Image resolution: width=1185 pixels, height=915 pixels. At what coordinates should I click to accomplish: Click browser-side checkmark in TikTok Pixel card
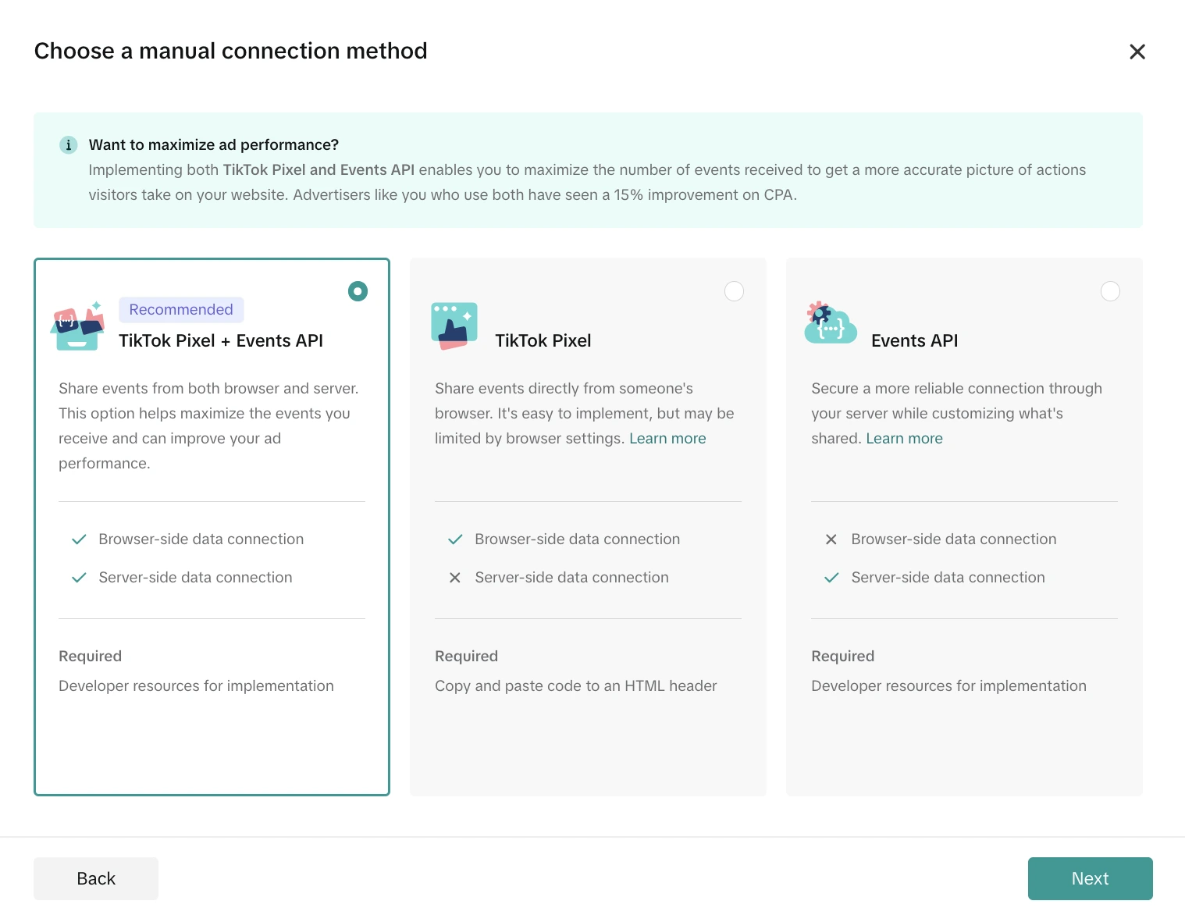click(455, 539)
